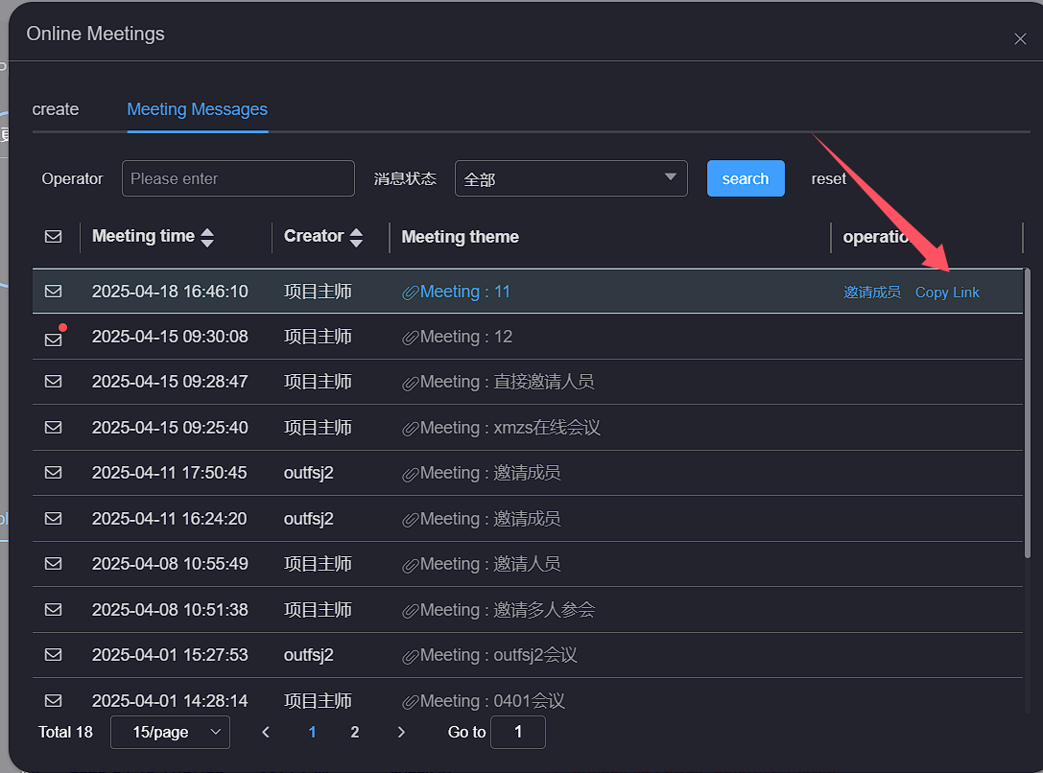Close the Online Meetings dialog
This screenshot has height=773, width=1043.
[x=1020, y=39]
